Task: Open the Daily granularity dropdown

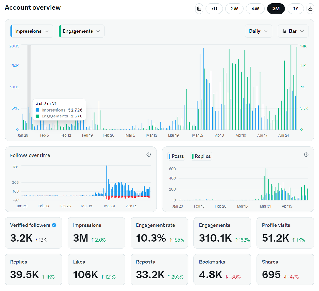Action: [x=258, y=31]
